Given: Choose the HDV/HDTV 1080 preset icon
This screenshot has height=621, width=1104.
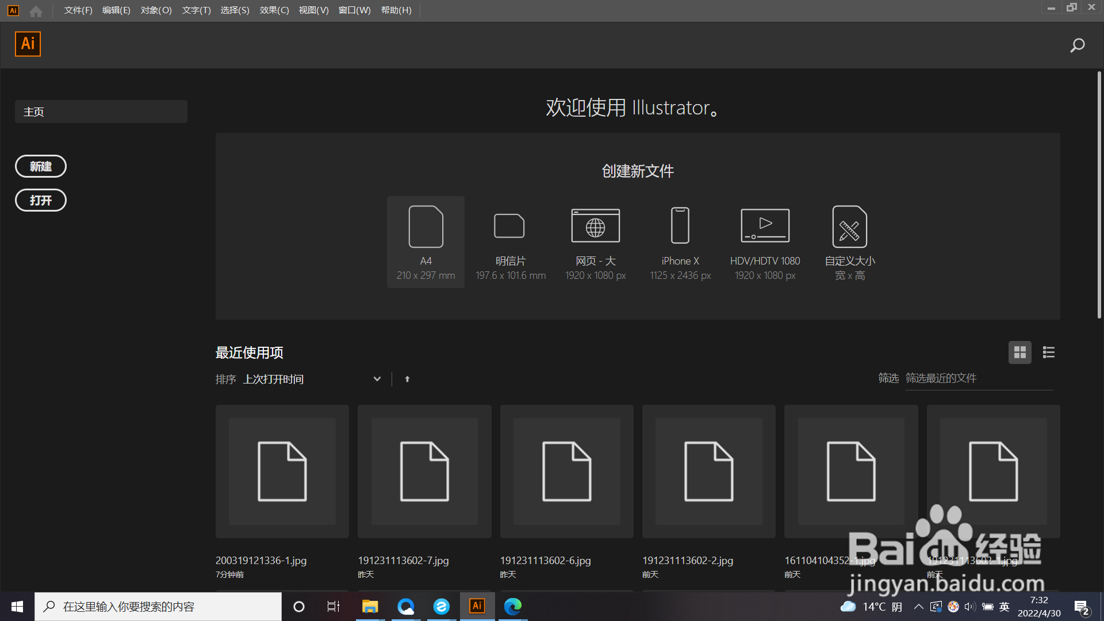Looking at the screenshot, I should [x=765, y=226].
